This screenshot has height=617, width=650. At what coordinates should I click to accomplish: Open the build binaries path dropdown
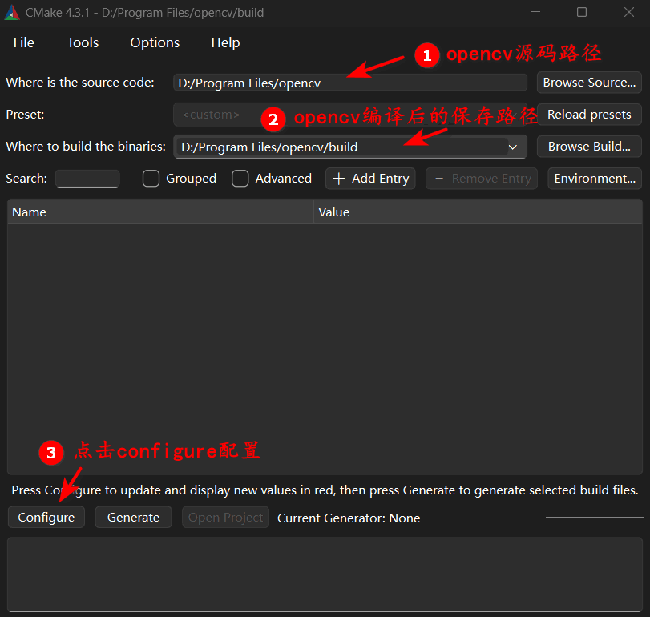click(x=513, y=147)
